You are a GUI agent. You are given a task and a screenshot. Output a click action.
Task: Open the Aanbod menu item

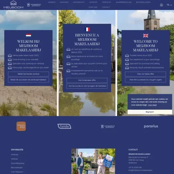[52, 2]
